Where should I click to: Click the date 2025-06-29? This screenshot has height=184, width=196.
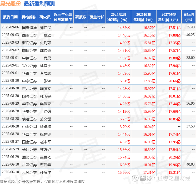[x=10, y=157]
